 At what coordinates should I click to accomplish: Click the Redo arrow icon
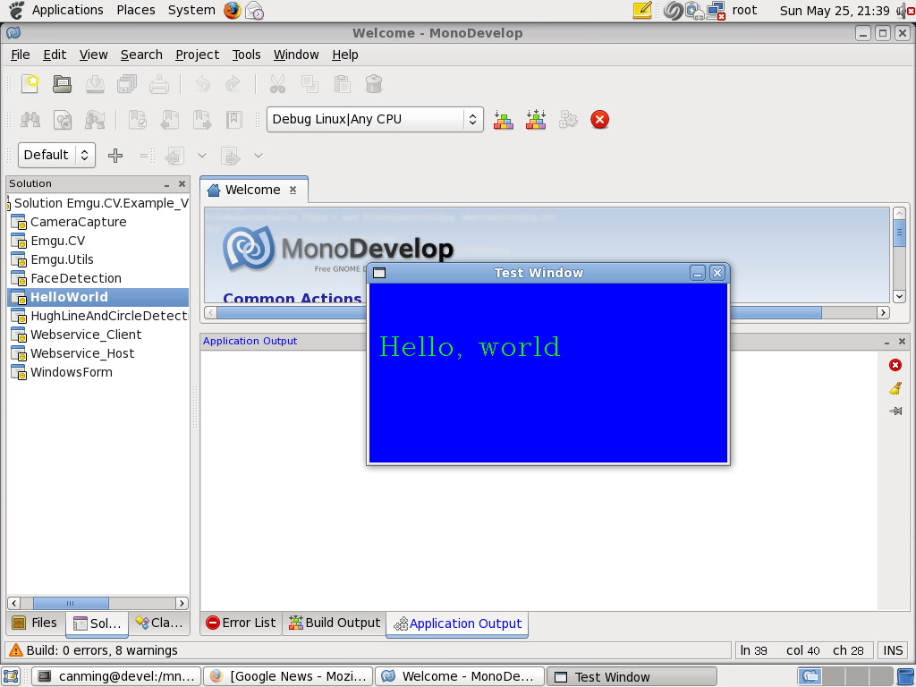click(233, 84)
